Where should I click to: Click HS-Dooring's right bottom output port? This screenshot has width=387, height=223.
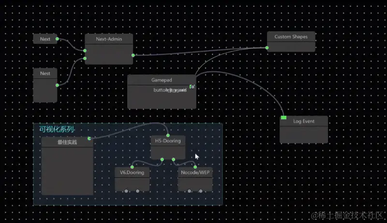coord(174,159)
